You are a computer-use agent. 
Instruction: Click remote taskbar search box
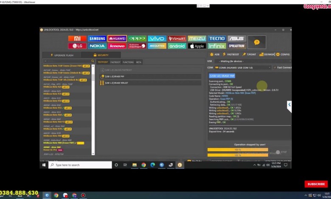(80, 165)
